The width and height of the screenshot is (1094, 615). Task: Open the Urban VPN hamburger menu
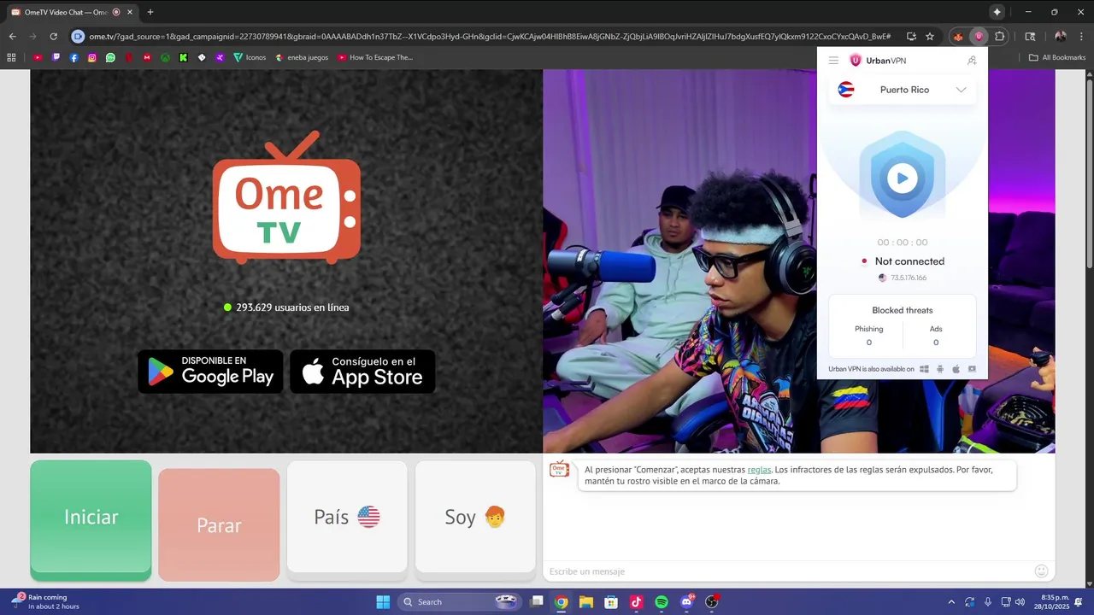pyautogui.click(x=833, y=61)
